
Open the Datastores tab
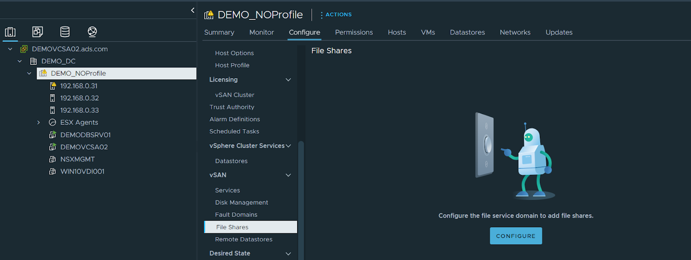[x=467, y=32]
